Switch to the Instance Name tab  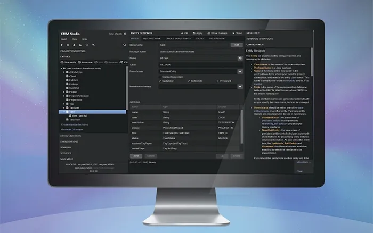[x=152, y=39]
